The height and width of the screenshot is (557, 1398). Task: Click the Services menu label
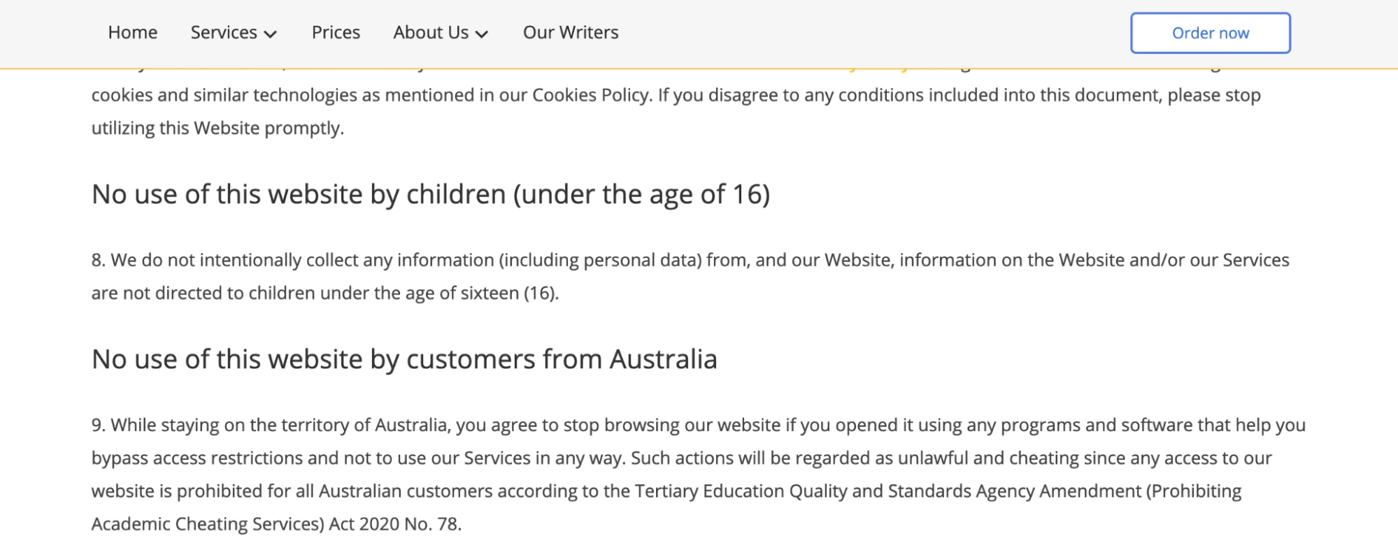point(224,33)
